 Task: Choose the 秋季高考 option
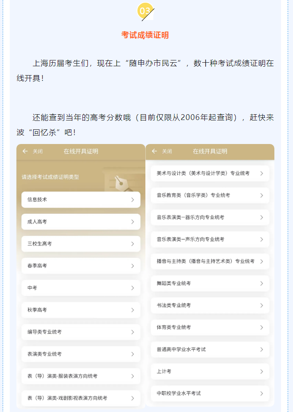coord(81,310)
